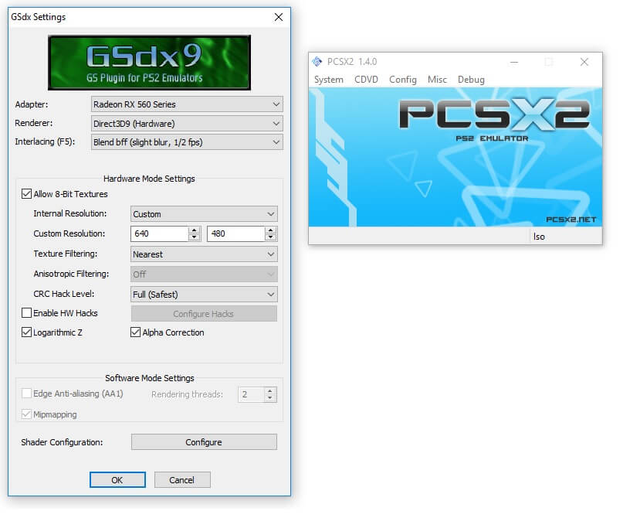Open the Adapter dropdown
This screenshot has height=518, width=640.
pyautogui.click(x=187, y=104)
